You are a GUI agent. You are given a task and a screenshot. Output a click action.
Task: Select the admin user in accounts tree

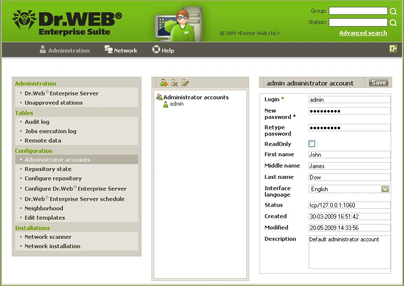(x=176, y=104)
